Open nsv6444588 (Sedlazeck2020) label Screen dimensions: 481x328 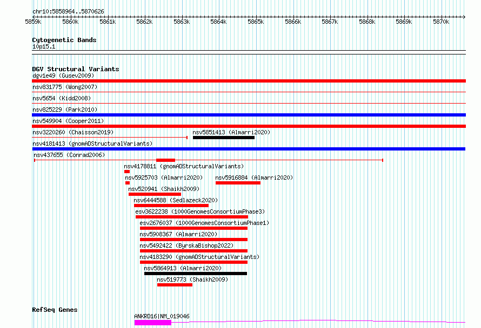coord(176,200)
